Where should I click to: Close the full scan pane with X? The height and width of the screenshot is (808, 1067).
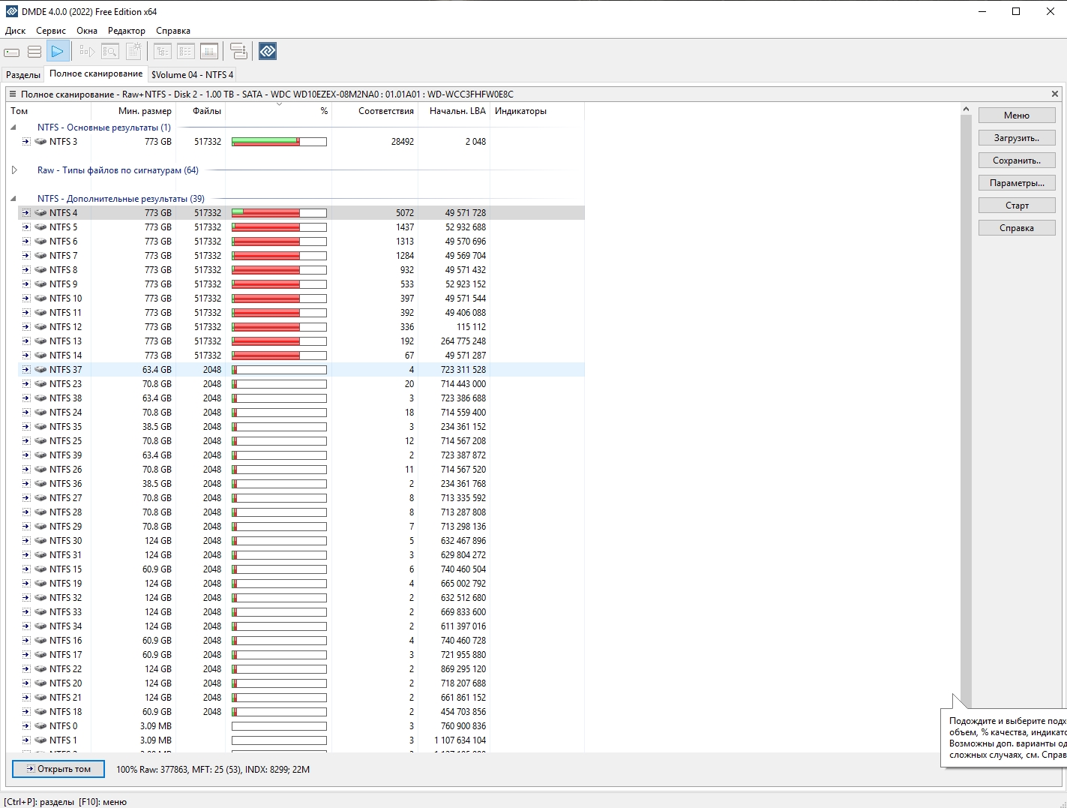[1054, 95]
